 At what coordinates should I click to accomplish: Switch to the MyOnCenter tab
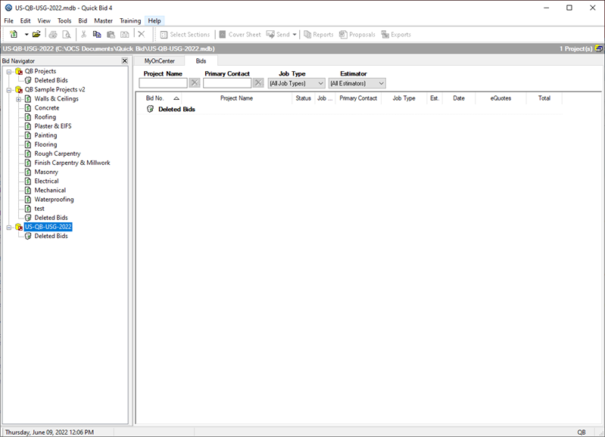159,61
